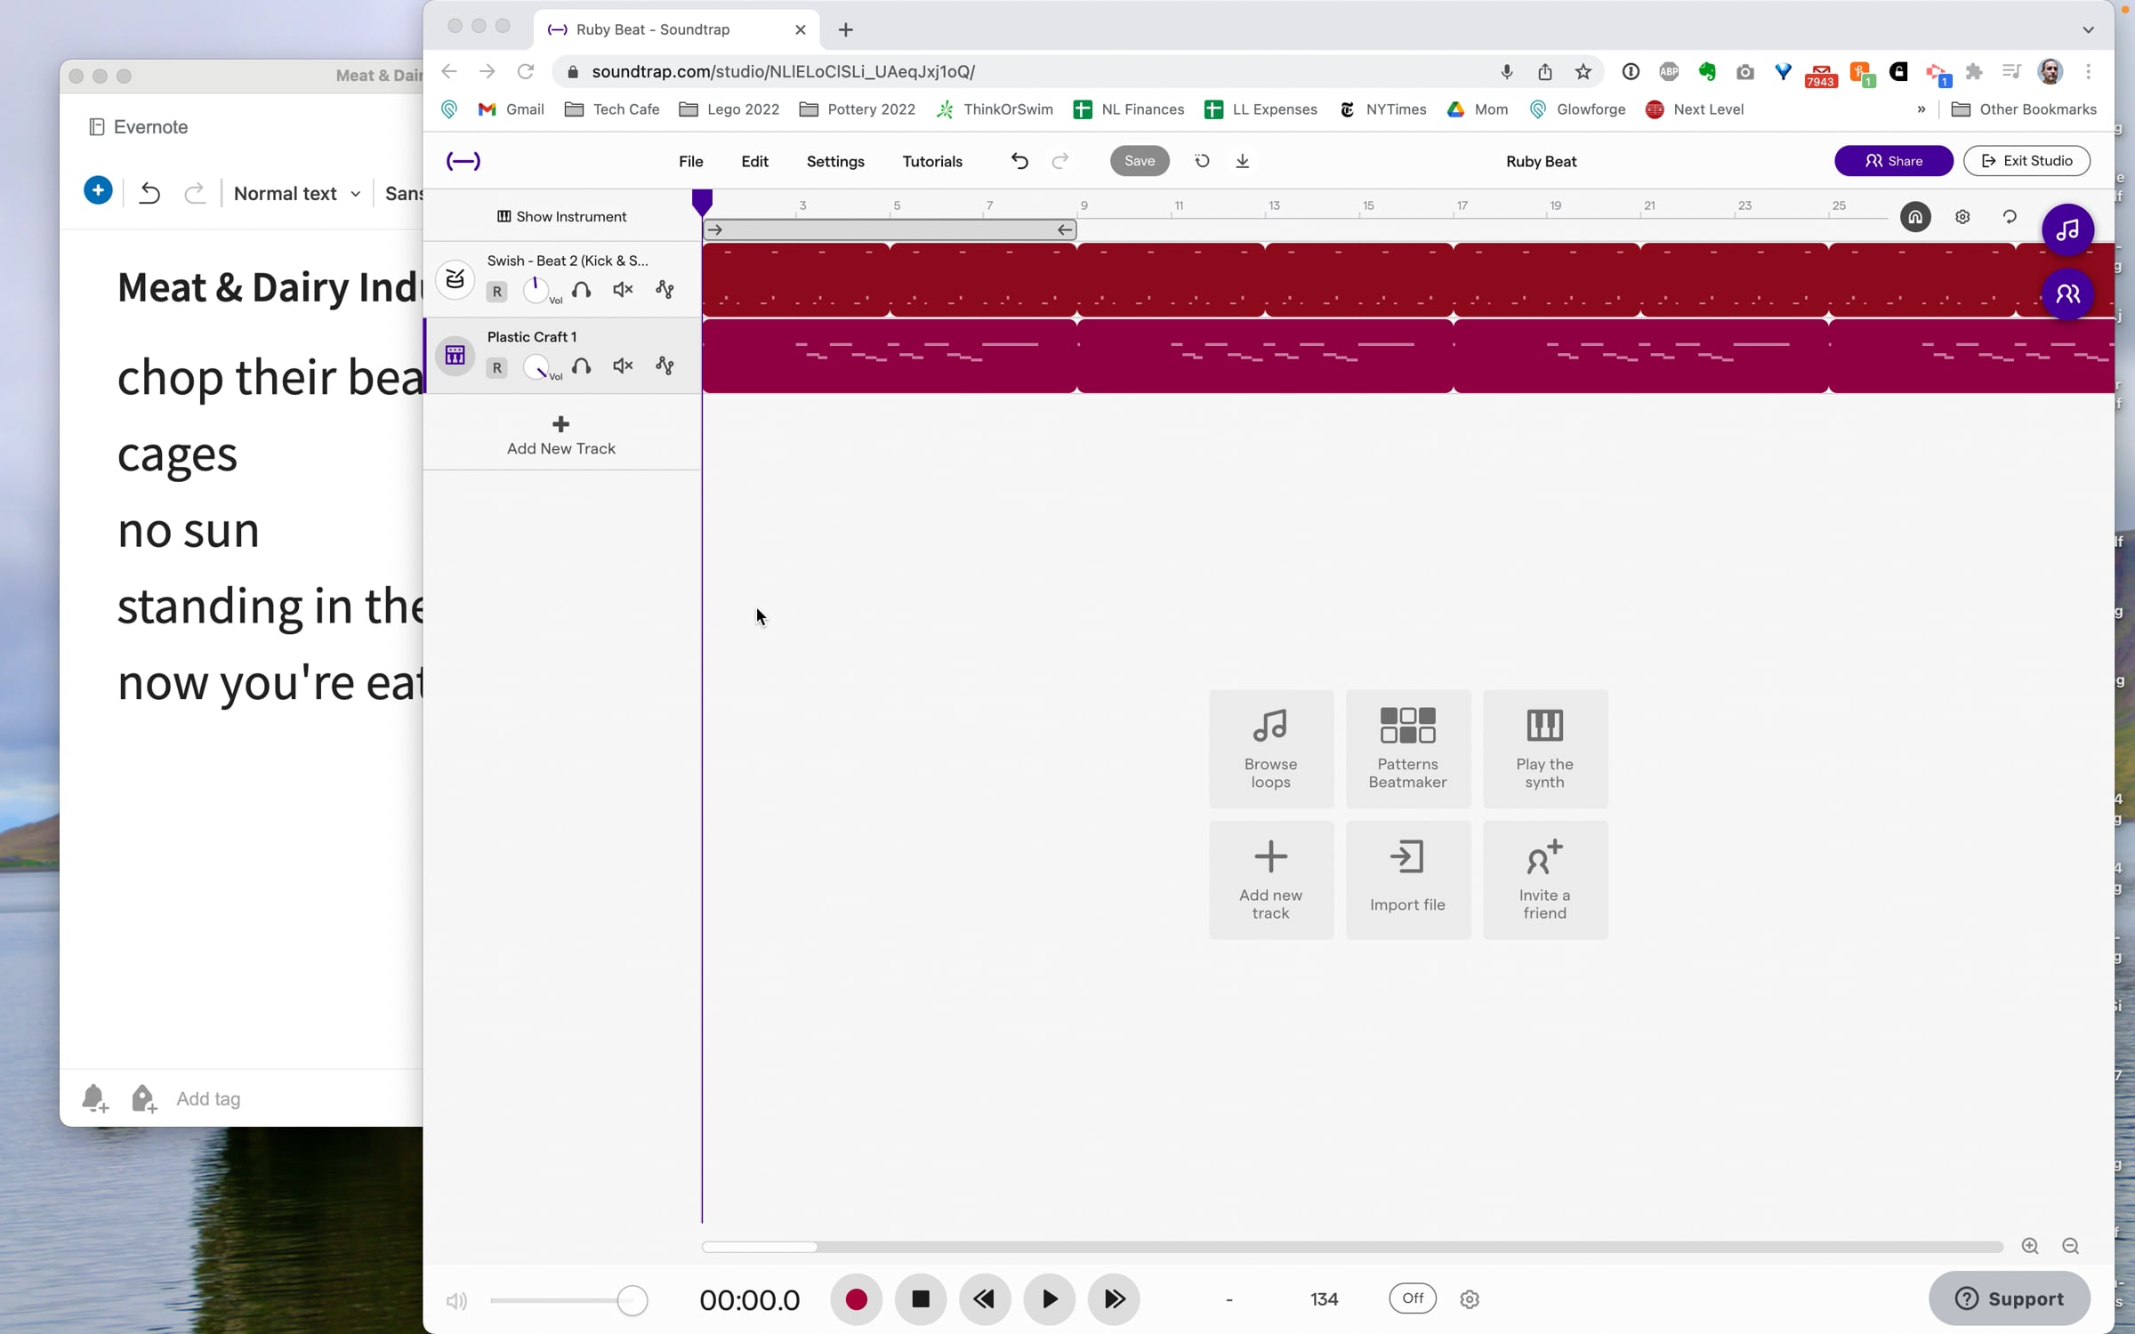Open the Settings menu
Viewport: 2135px width, 1334px height.
834,161
